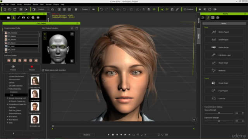Select the Rotate tool in toolbar

124,9
